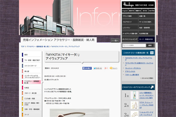Switch the site language to English
This screenshot has width=176, height=117.
click(x=125, y=11)
